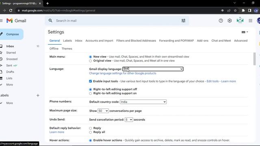Expand More under Labels section
The image size is (260, 146).
pyautogui.click(x=9, y=103)
